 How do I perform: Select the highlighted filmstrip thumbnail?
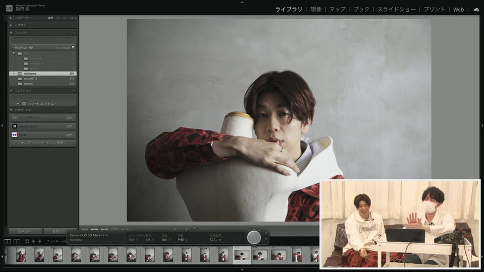(x=241, y=255)
